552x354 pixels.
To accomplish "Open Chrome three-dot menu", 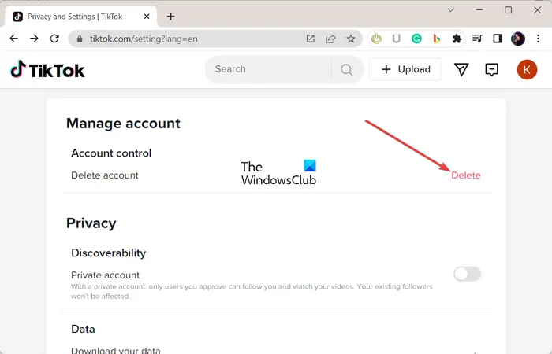I will tap(539, 39).
